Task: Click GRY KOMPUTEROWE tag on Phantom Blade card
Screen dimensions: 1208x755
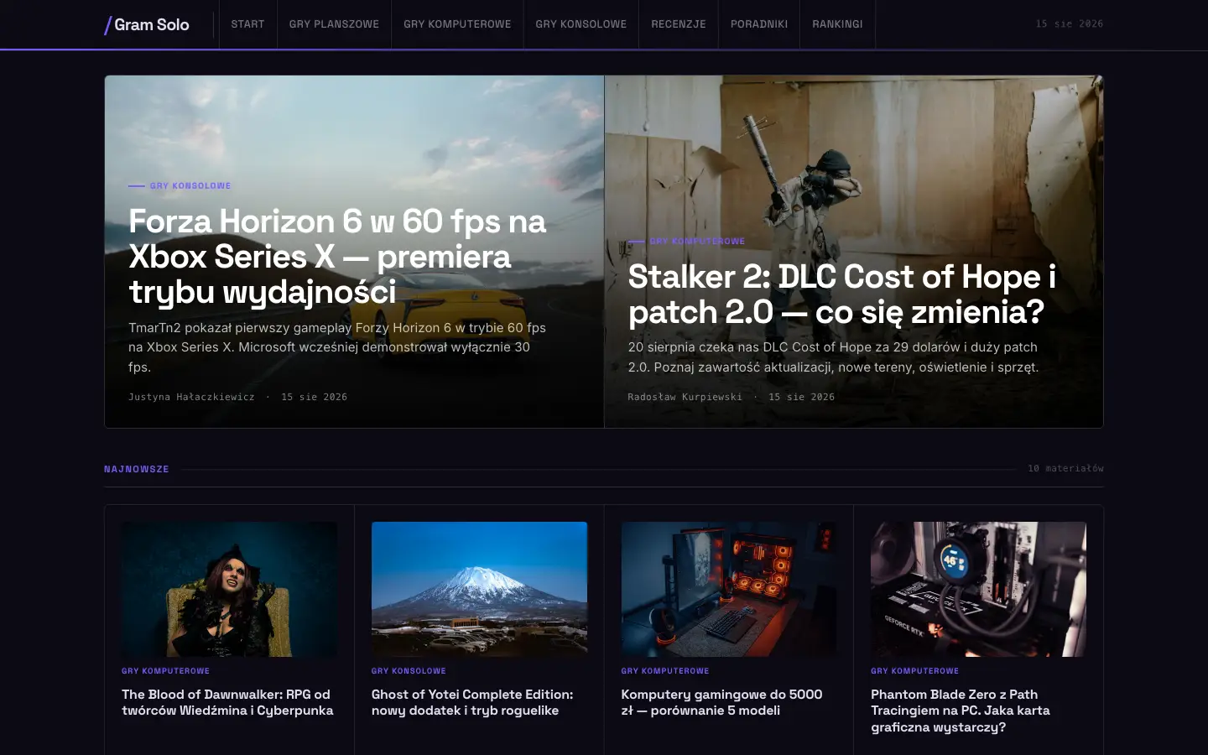Action: coord(914,671)
